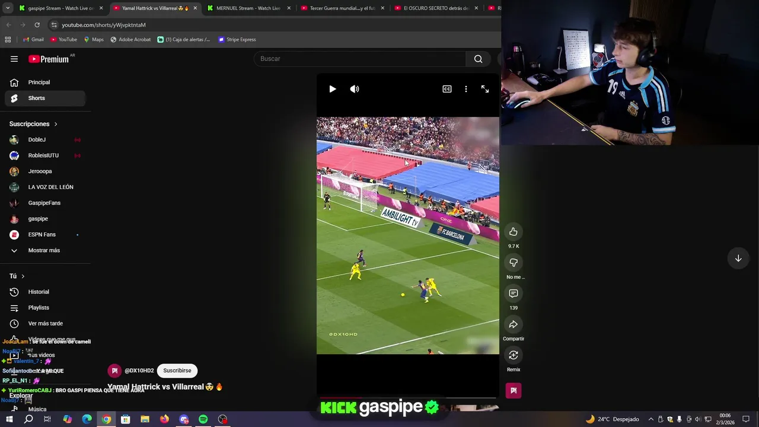This screenshot has width=759, height=427.
Task: Click the @DX10HD2 channel avatar
Action: pyautogui.click(x=114, y=371)
